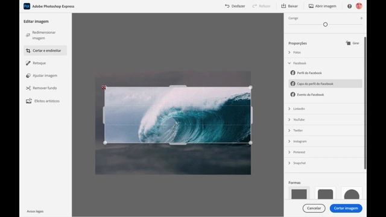Click the Remover fundo scissors icon
Image resolution: width=386 pixels, height=217 pixels.
28,88
